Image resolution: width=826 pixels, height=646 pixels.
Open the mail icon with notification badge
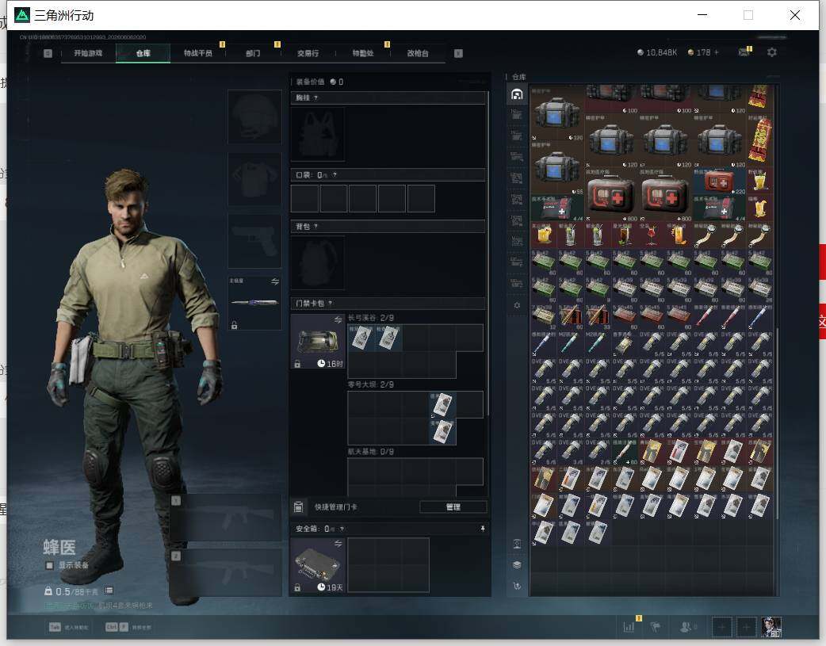point(744,52)
